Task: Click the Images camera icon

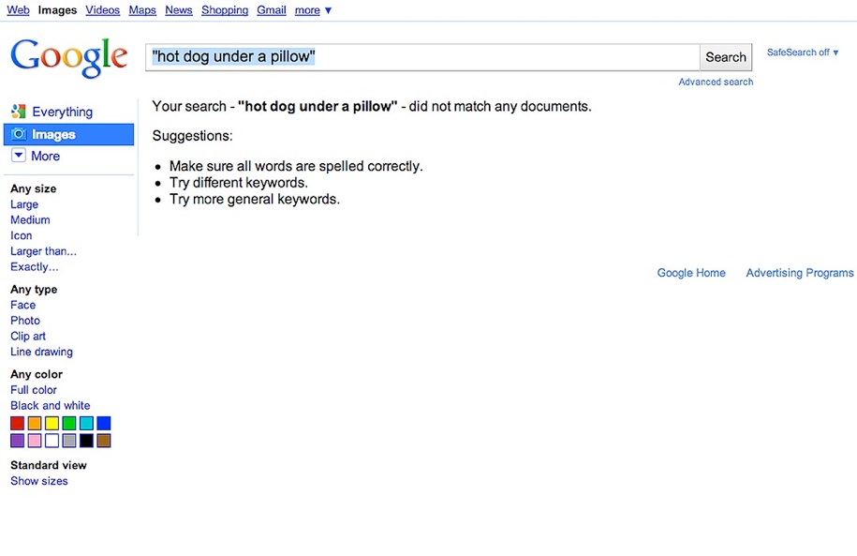Action: [x=19, y=134]
